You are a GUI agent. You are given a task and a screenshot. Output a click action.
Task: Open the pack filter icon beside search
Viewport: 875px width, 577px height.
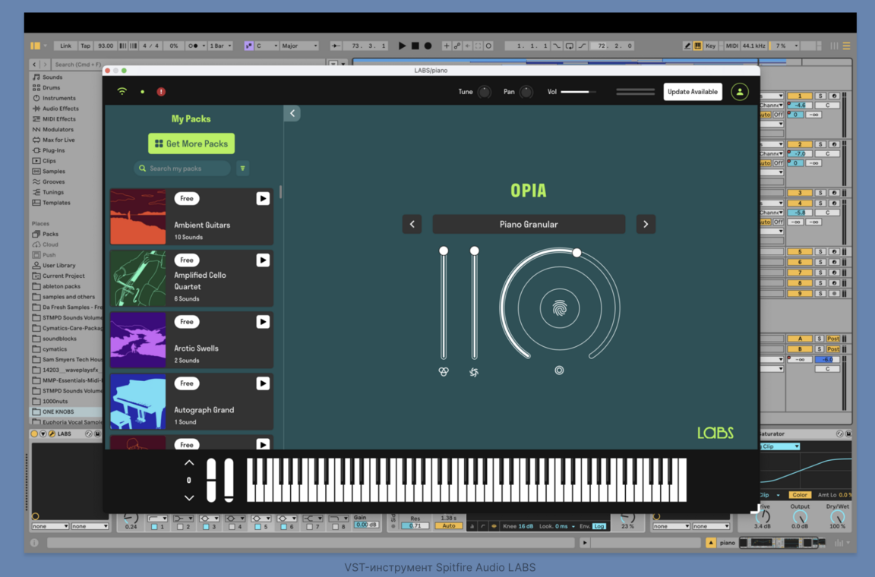(x=243, y=168)
